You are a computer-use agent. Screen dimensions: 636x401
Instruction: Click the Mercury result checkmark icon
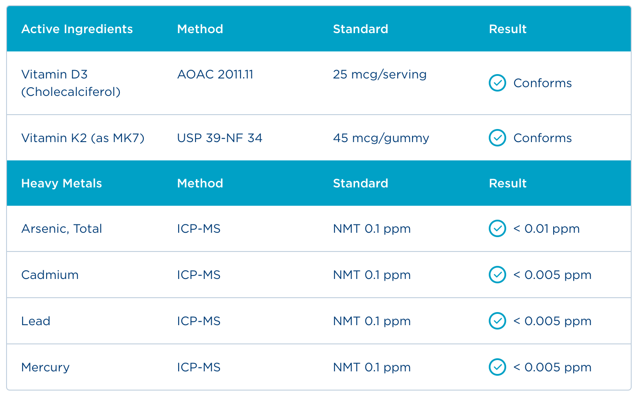(497, 367)
